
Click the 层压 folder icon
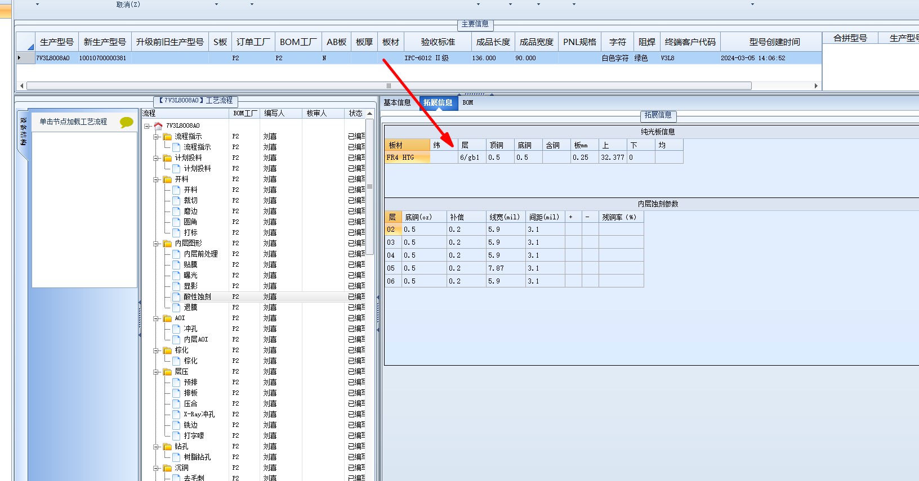[167, 371]
